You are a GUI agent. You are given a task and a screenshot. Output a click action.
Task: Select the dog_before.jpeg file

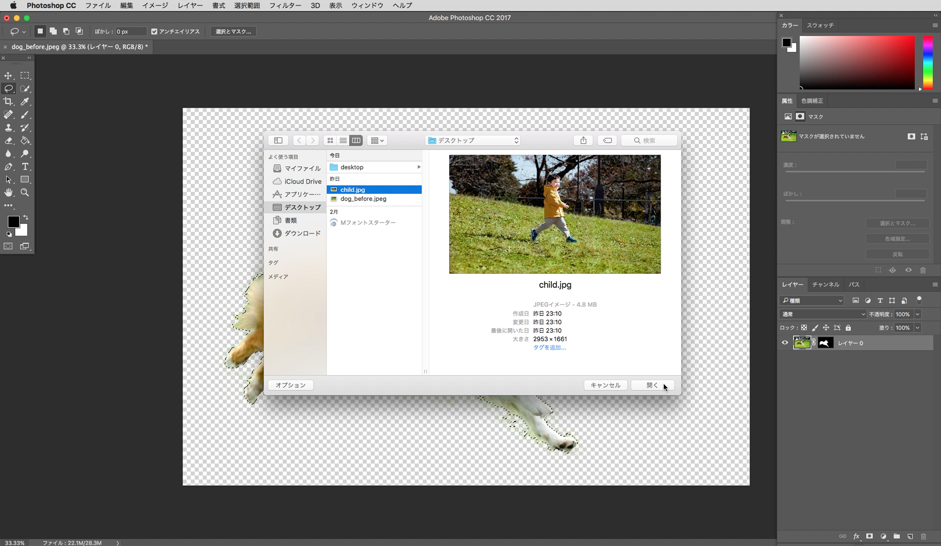374,199
